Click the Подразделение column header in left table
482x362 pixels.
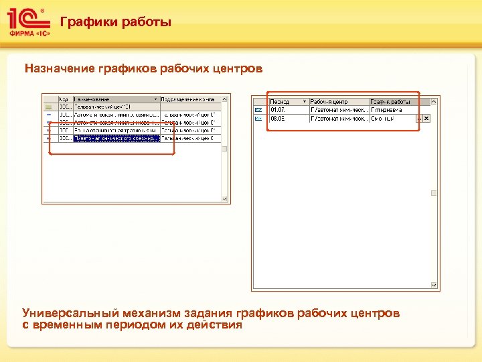pos(191,99)
